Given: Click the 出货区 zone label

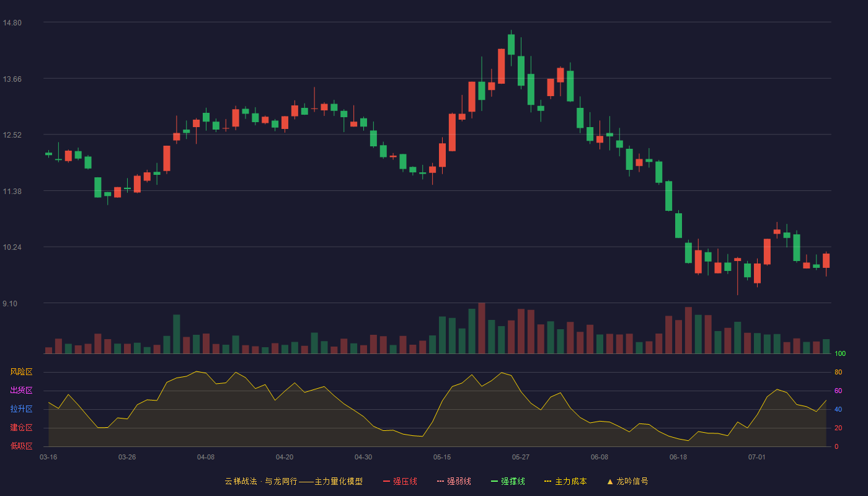Looking at the screenshot, I should click(x=21, y=391).
